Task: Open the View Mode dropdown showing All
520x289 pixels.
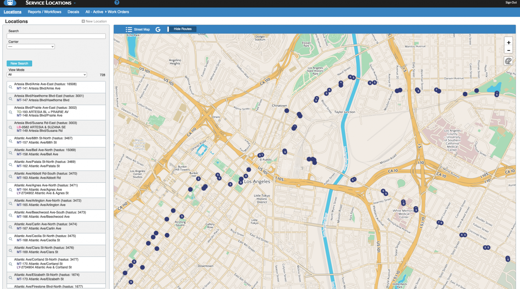Action: pos(47,75)
